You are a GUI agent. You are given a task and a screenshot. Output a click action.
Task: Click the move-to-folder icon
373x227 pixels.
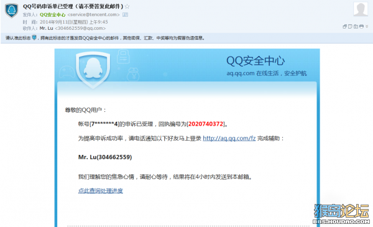356,26
